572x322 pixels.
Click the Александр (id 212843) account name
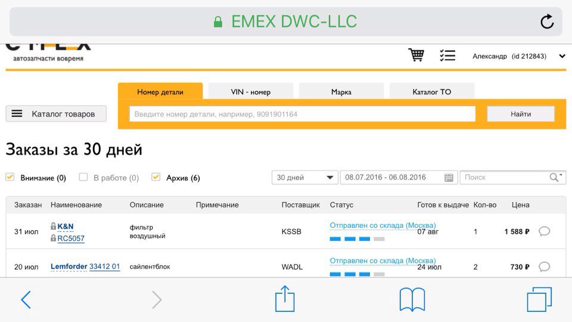click(509, 56)
